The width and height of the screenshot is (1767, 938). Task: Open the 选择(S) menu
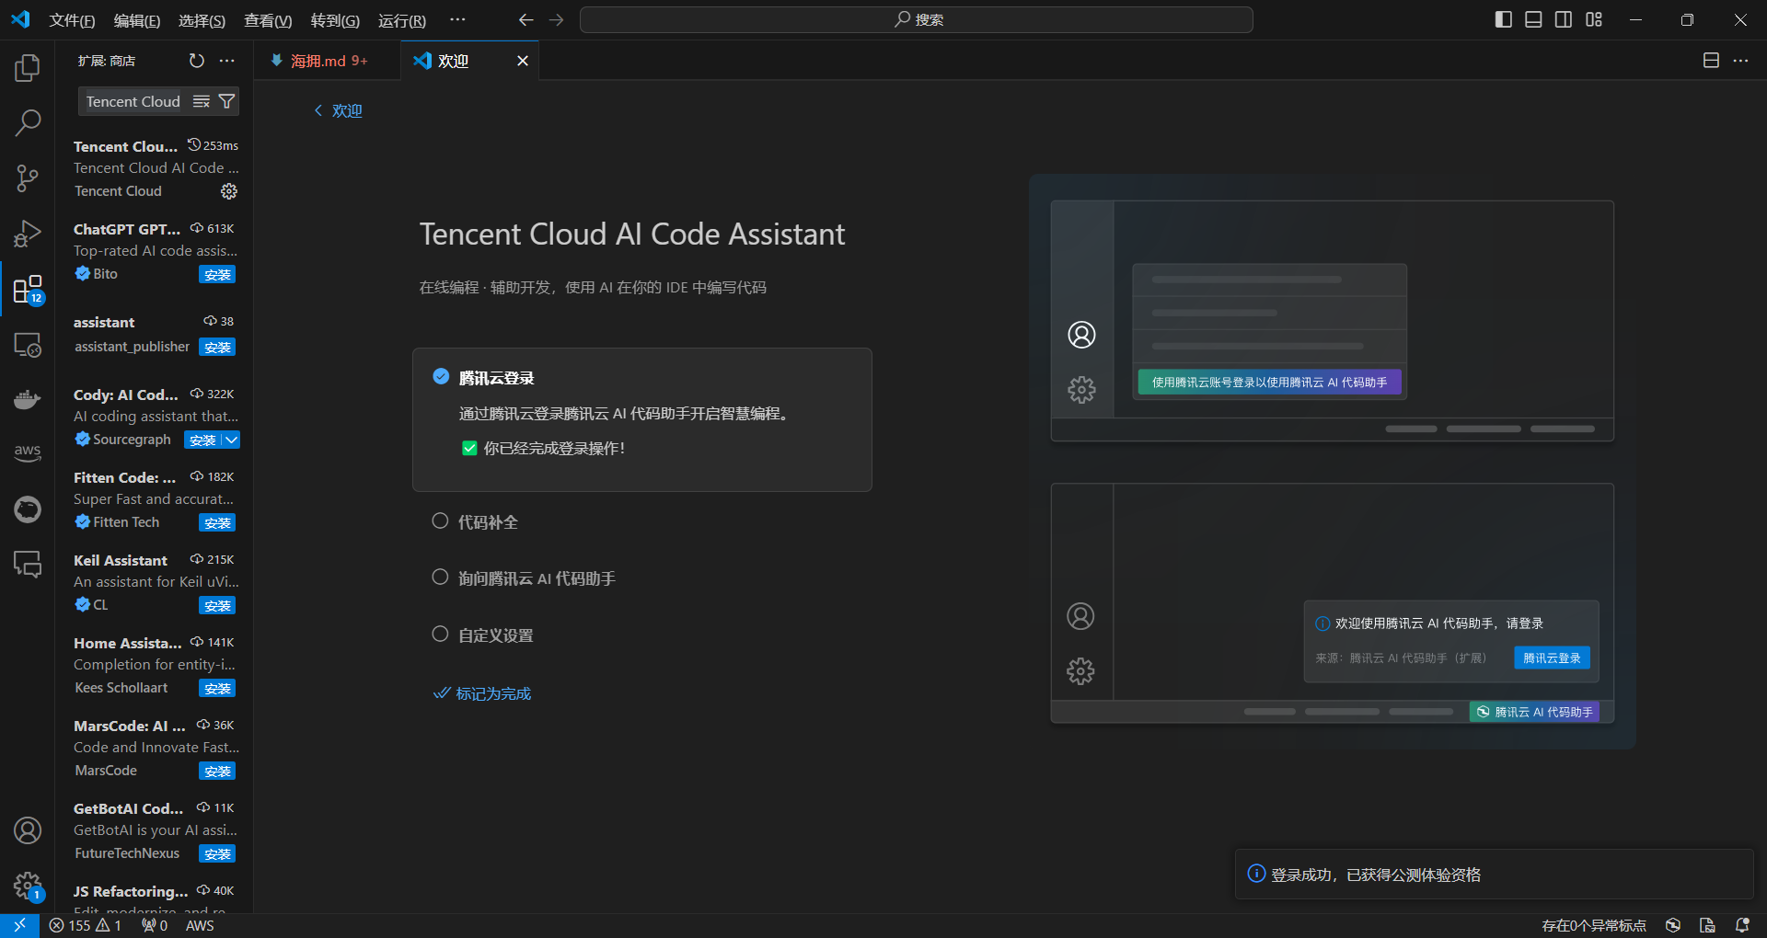tap(202, 20)
